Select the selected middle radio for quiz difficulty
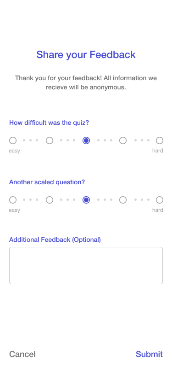 (x=86, y=140)
